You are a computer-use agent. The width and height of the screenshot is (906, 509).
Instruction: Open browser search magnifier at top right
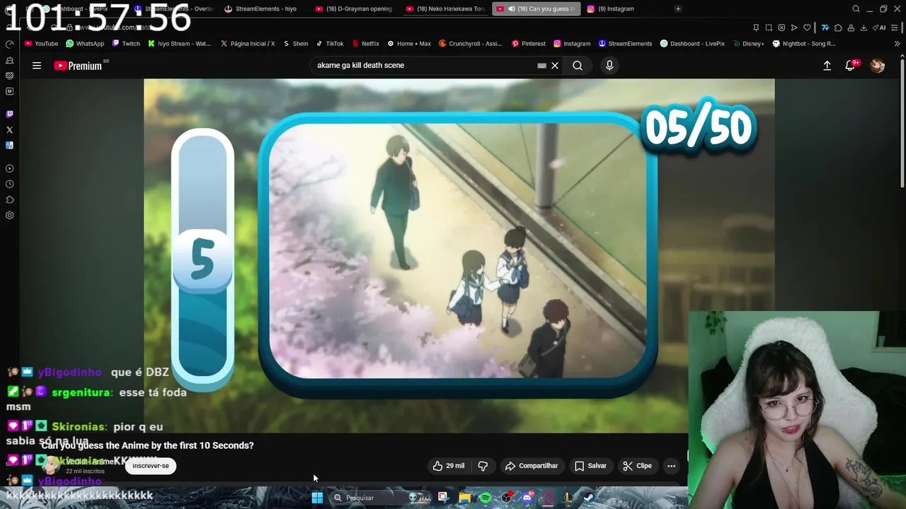[856, 8]
